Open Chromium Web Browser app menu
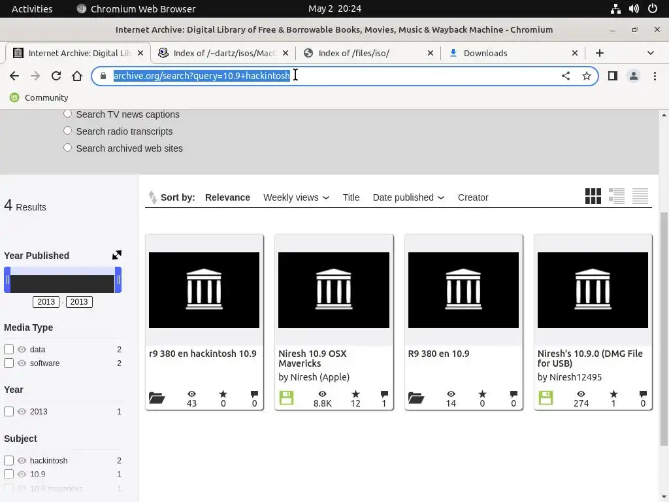This screenshot has width=669, height=502. (136, 8)
